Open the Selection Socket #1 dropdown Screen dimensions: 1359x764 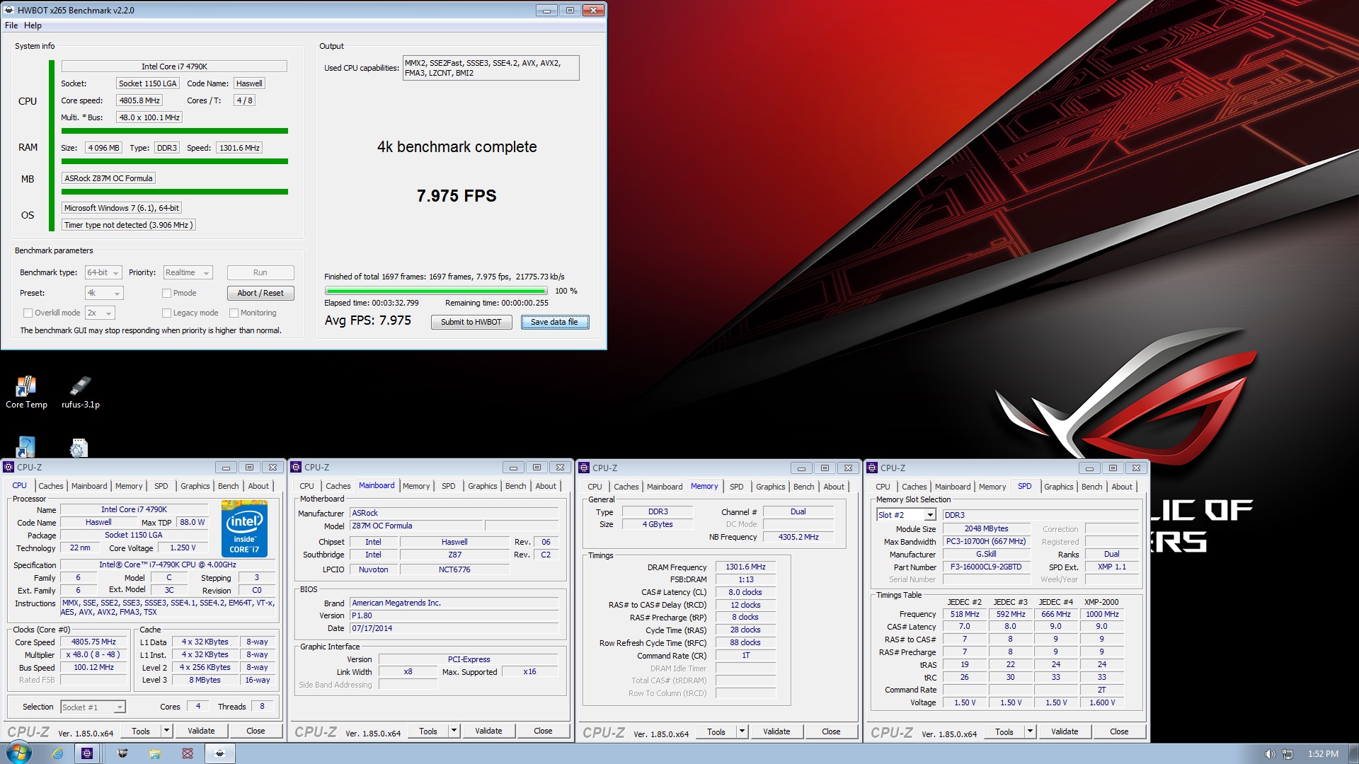(93, 707)
